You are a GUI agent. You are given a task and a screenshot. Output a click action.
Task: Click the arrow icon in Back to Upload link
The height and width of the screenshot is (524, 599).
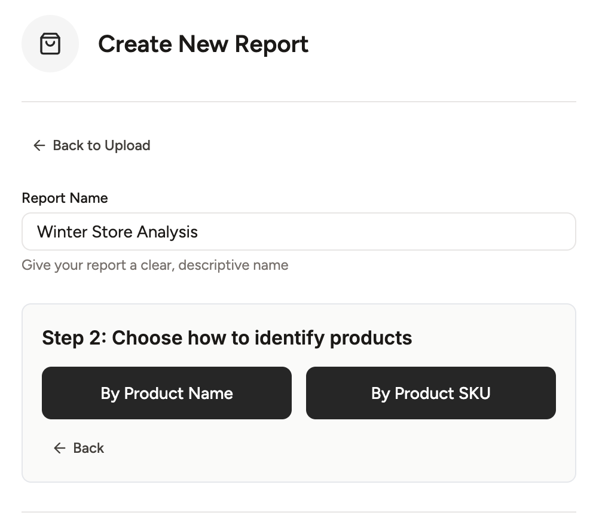point(38,145)
